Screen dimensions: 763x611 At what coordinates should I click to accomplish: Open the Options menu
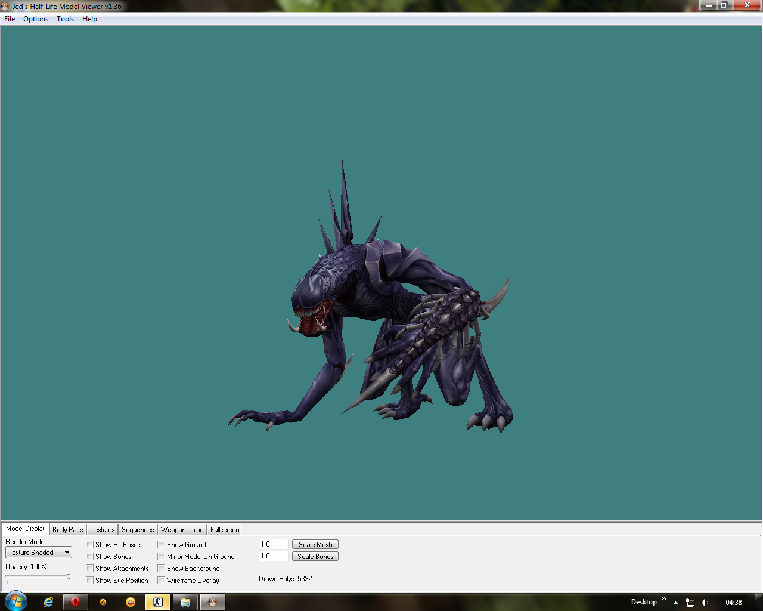(36, 19)
